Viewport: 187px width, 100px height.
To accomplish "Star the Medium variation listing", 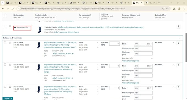I will pyautogui.click(x=10, y=87).
